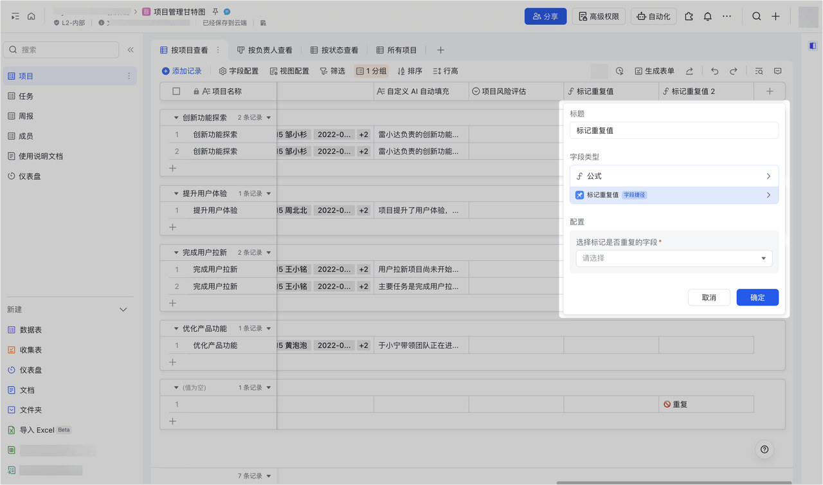Viewport: 823px width, 485px height.
Task: Click the share arrow icon in toolbar
Action: pyautogui.click(x=689, y=71)
